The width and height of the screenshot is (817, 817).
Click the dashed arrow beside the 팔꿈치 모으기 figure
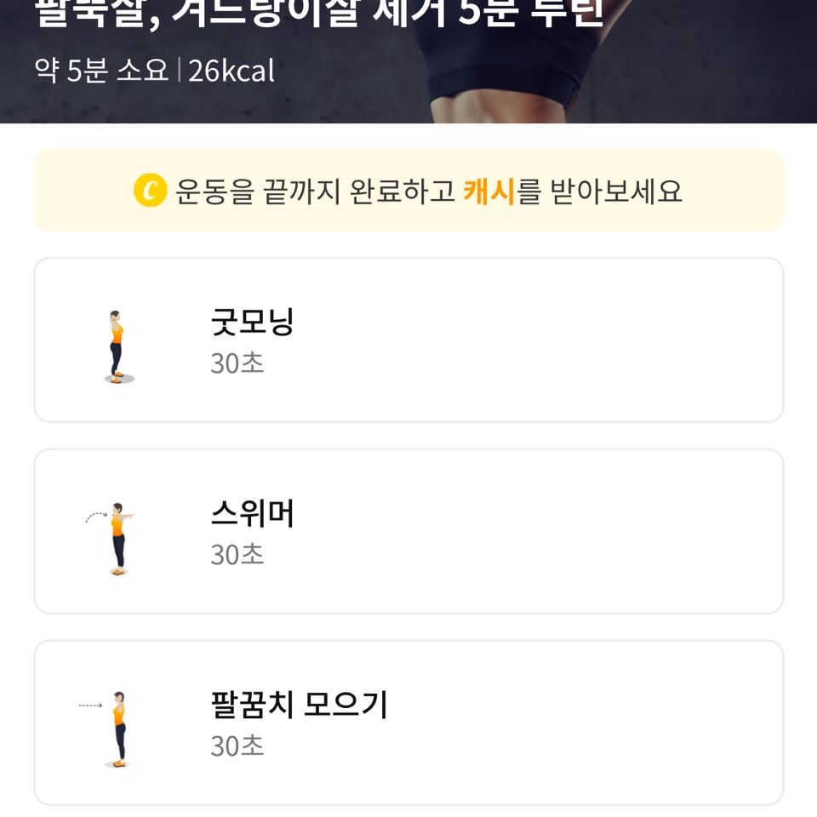coord(89,706)
